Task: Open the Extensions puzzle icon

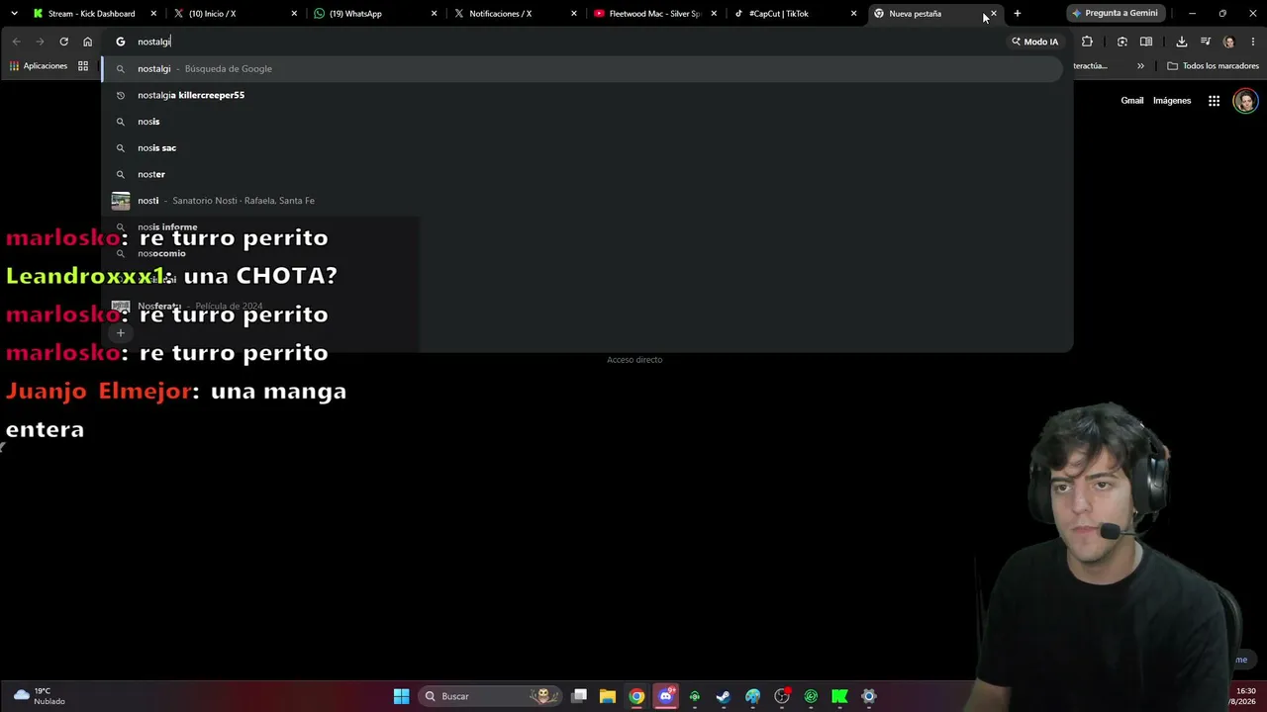Action: 1087,42
